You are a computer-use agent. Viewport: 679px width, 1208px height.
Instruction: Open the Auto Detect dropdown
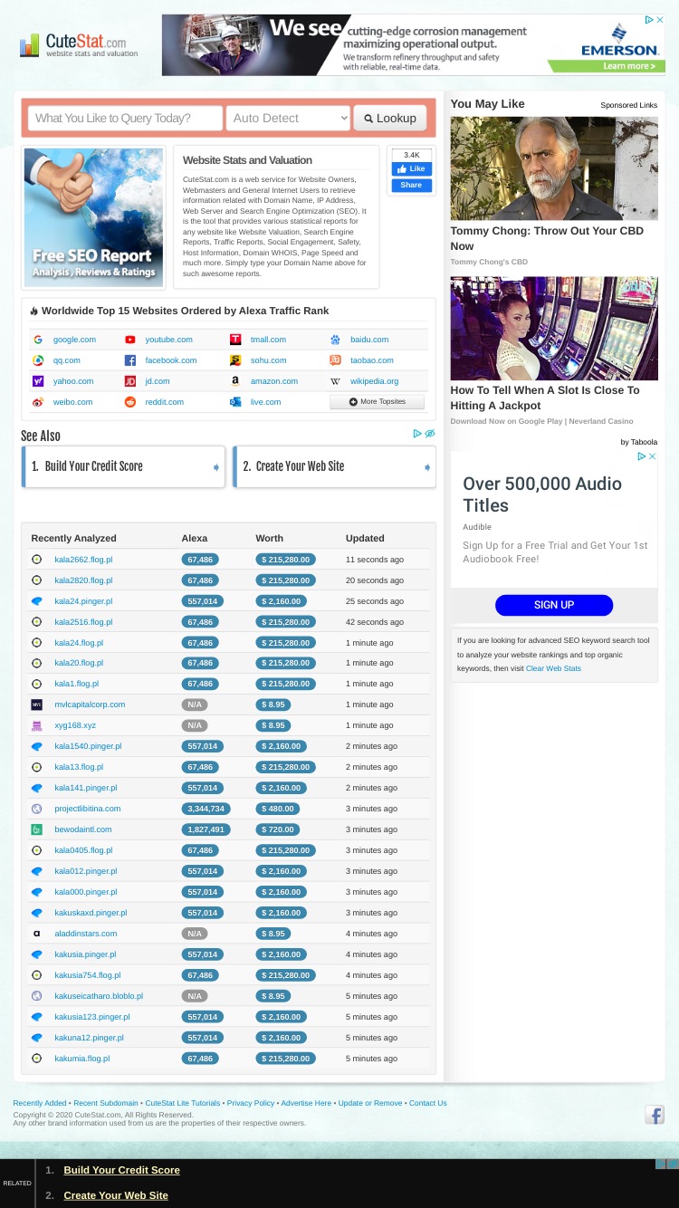288,118
